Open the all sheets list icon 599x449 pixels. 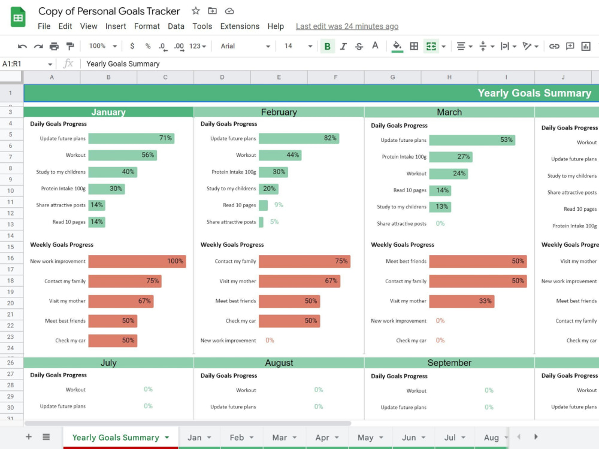[46, 436]
